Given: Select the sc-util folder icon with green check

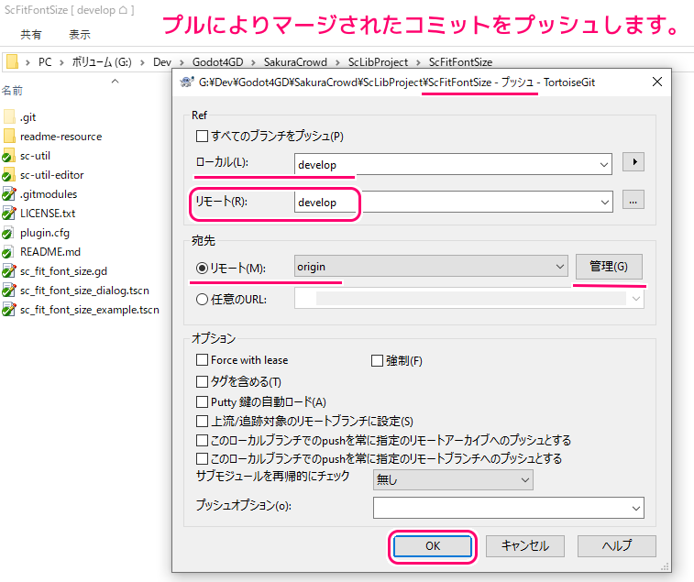Looking at the screenshot, I should pos(8,156).
